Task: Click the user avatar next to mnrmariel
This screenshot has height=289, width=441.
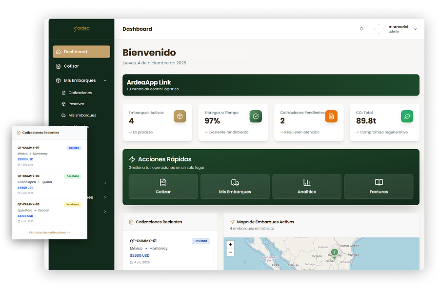Action: 380,29
